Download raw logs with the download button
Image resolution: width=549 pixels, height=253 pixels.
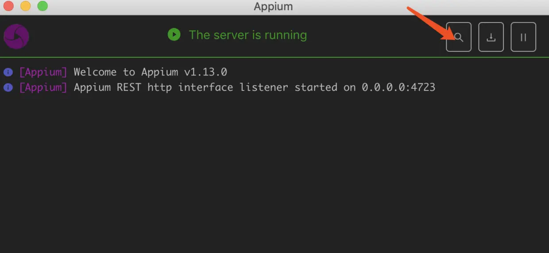tap(491, 37)
